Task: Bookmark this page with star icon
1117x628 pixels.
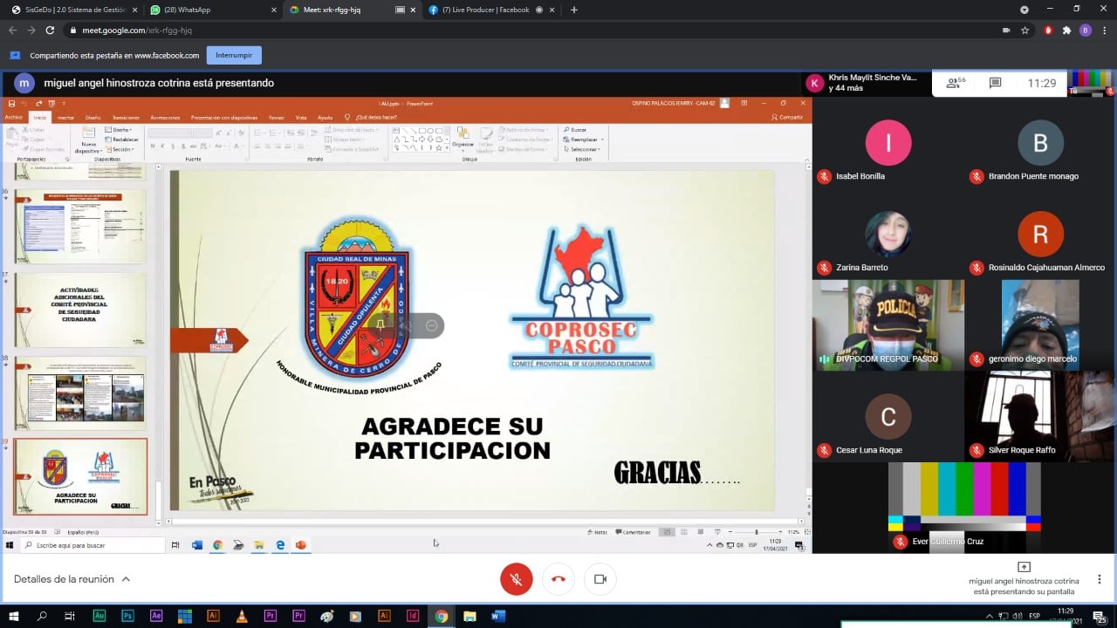Action: point(1026,30)
